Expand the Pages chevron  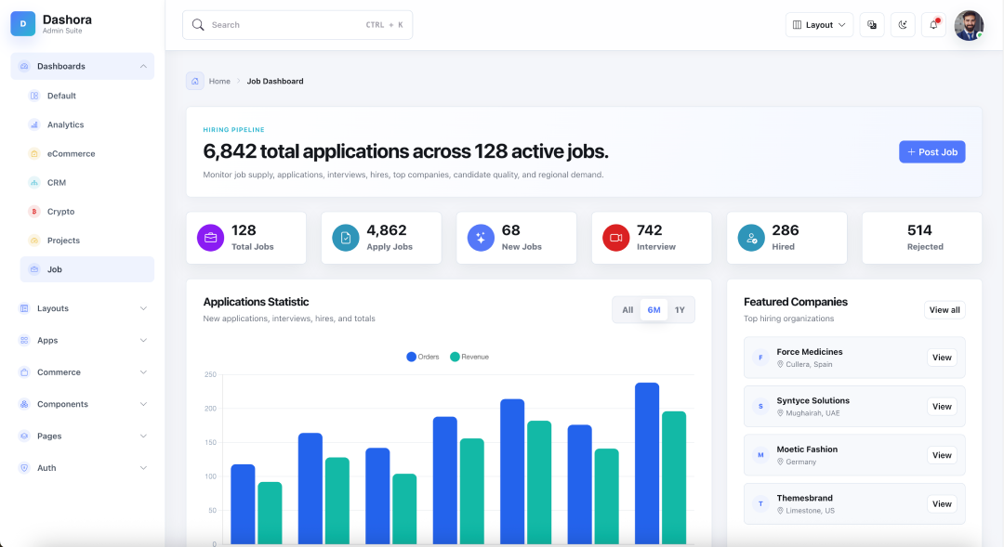pyautogui.click(x=143, y=436)
